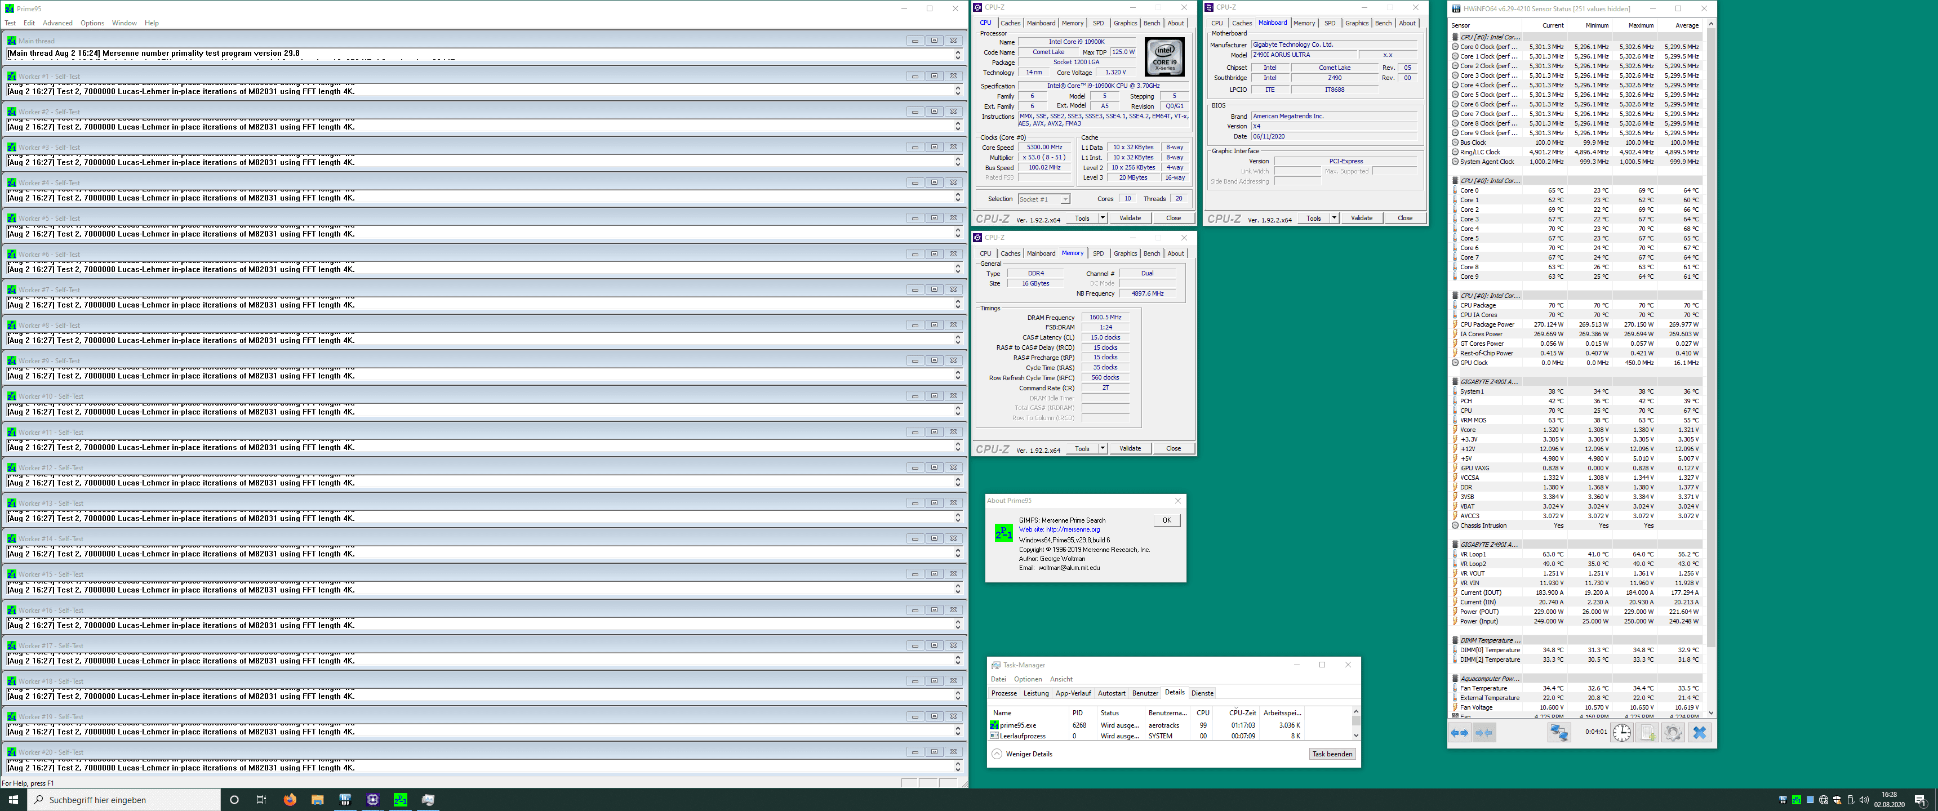Open Tools dropdown arrow in Memory CPU-Z window
Viewport: 1938px width, 811px height.
(x=1102, y=448)
